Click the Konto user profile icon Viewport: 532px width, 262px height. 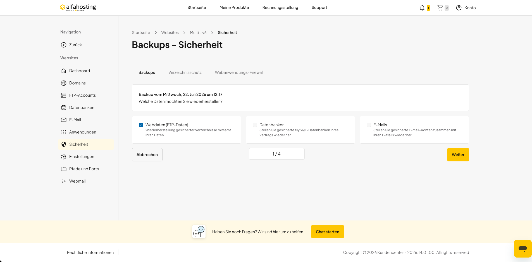point(459,8)
